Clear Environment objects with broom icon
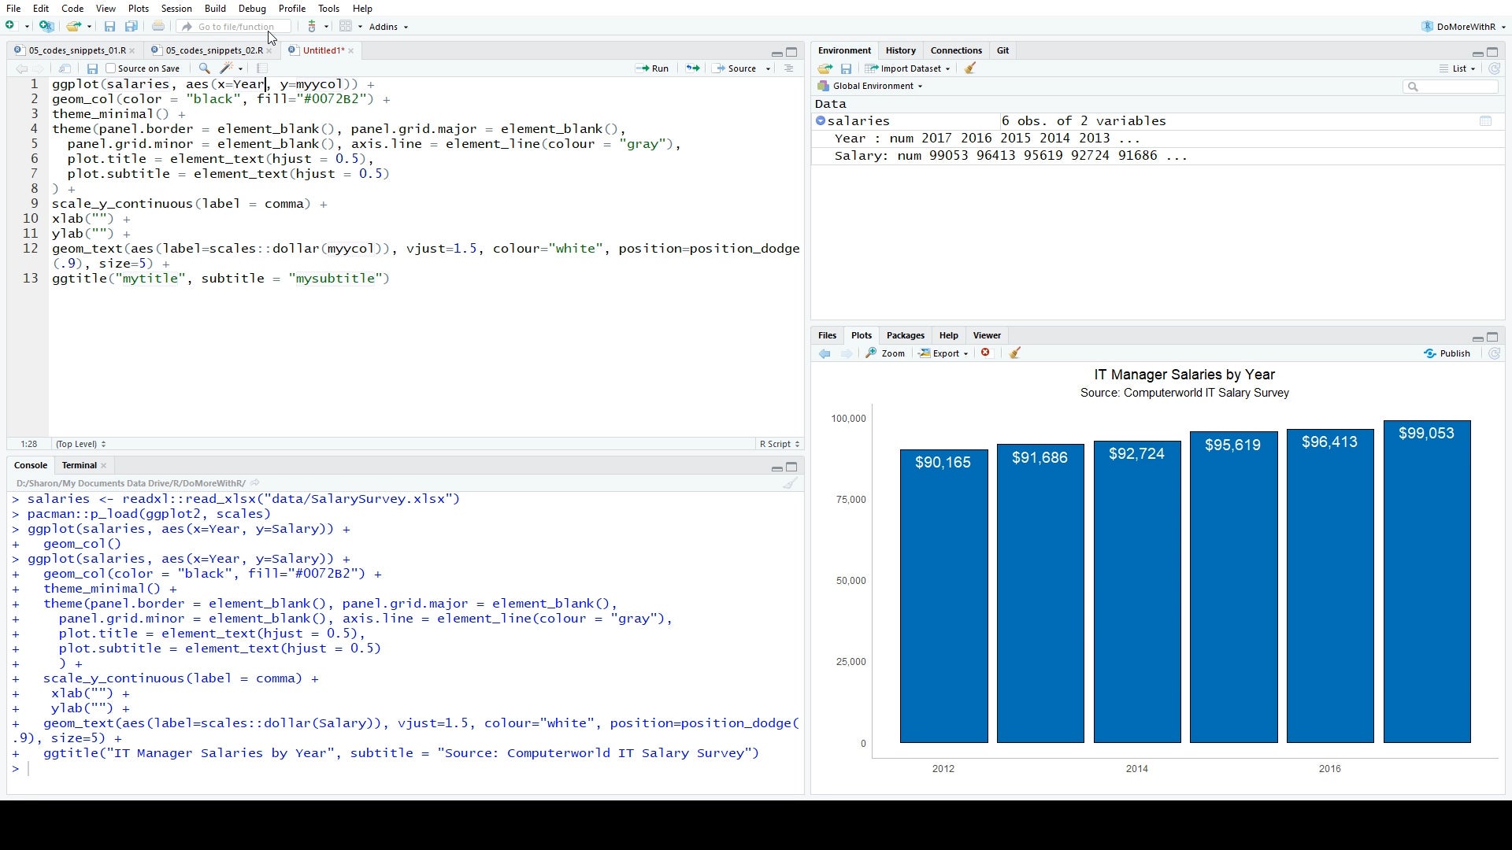The width and height of the screenshot is (1512, 850). click(x=970, y=68)
